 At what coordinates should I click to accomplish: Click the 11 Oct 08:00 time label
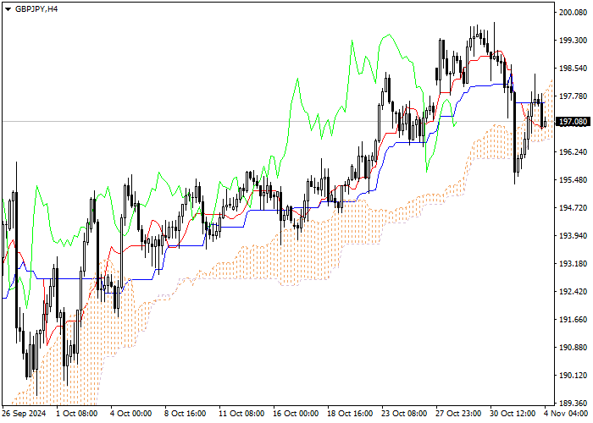[241, 414]
